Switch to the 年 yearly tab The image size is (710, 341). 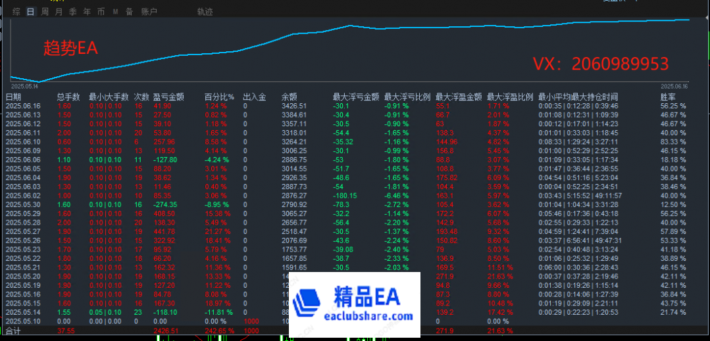pyautogui.click(x=86, y=12)
